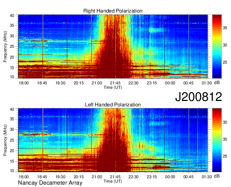The height and width of the screenshot is (187, 231).
Task: Click the 18:00 tick under Left Handed plot
Action: [24, 177]
